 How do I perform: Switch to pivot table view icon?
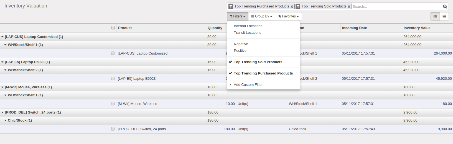[444, 16]
